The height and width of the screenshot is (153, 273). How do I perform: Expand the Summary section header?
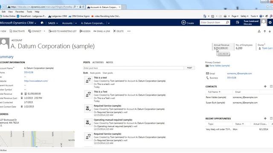coord(7,57)
